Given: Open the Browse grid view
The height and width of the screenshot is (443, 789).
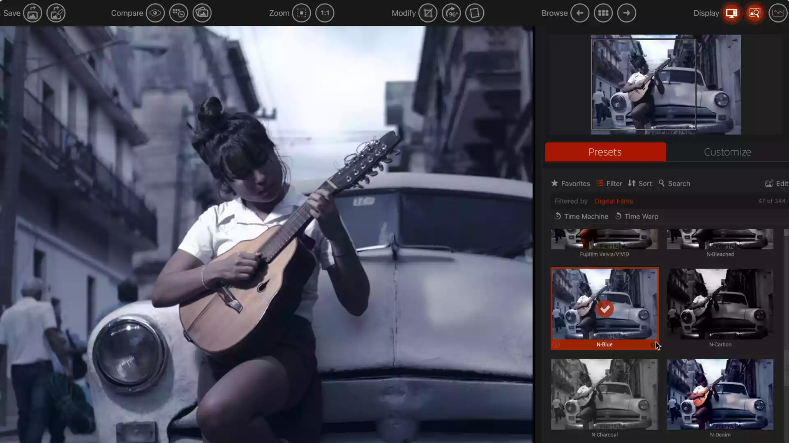Looking at the screenshot, I should click(x=603, y=13).
